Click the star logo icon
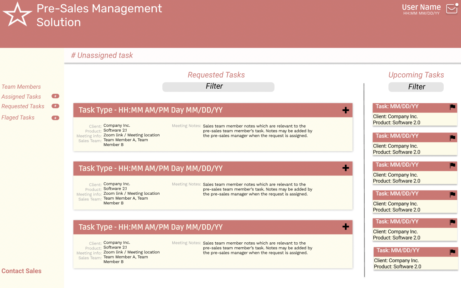 point(18,15)
